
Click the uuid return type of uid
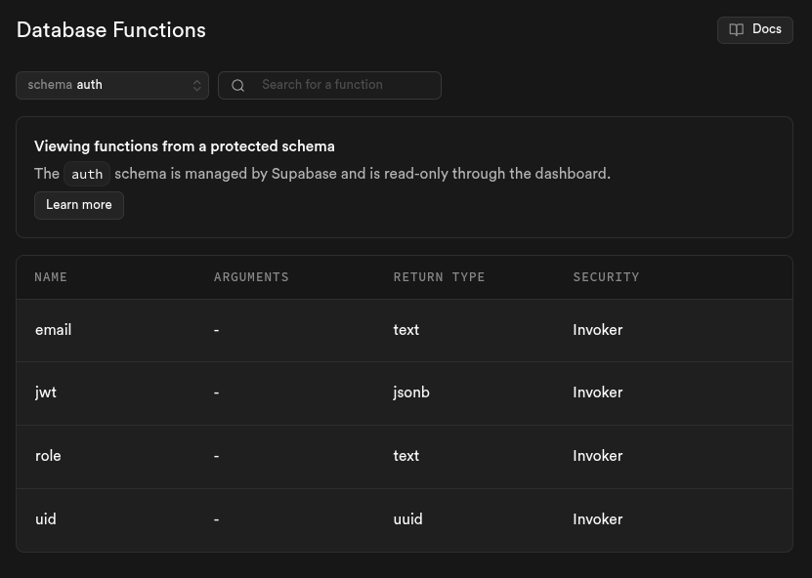coord(407,519)
